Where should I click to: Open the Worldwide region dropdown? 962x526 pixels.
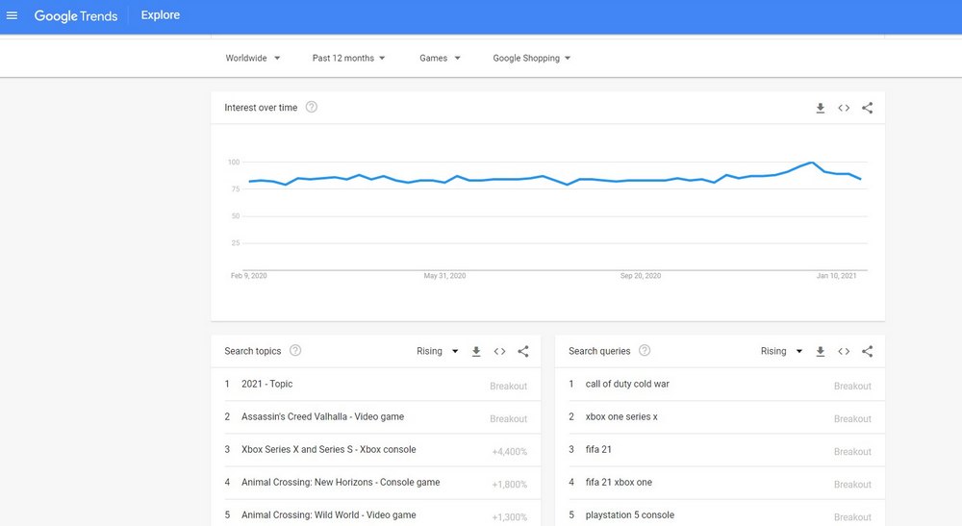(x=252, y=59)
